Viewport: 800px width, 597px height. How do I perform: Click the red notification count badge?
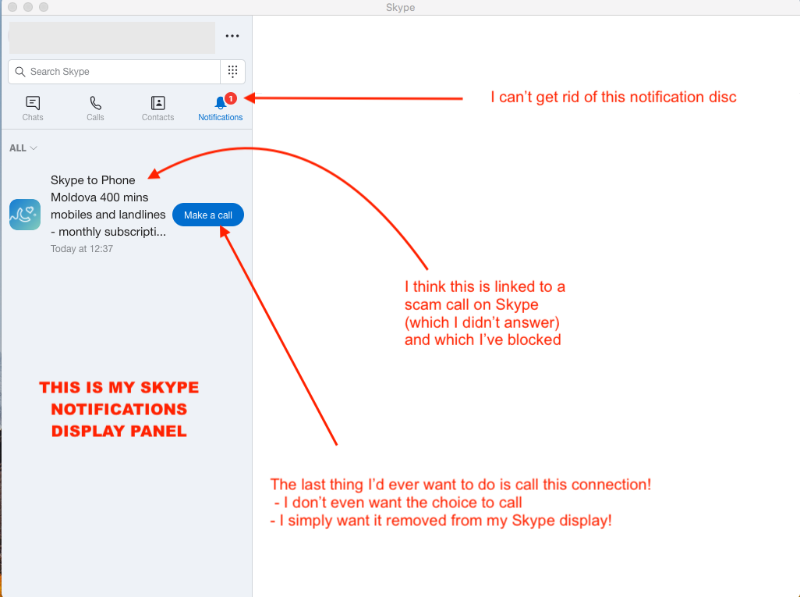pyautogui.click(x=231, y=98)
